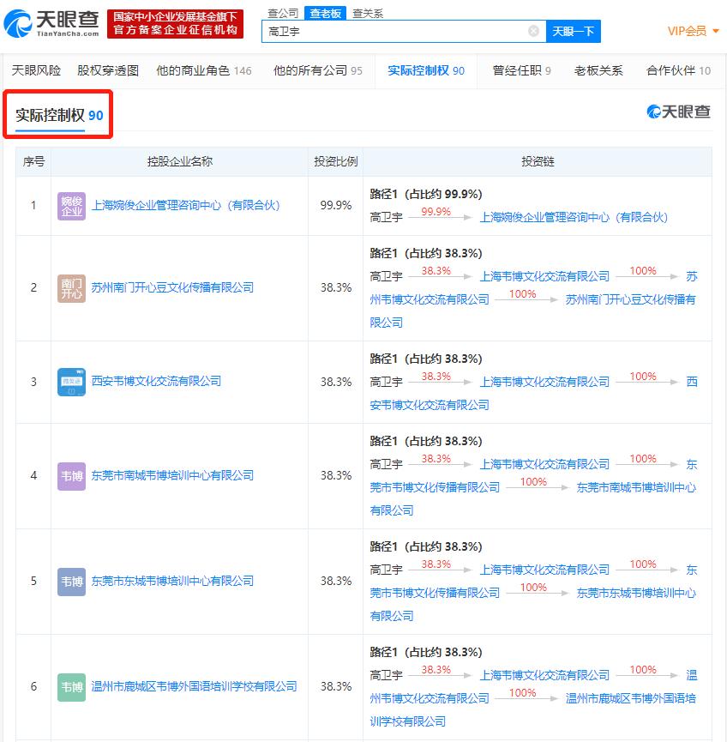The width and height of the screenshot is (727, 742).
Task: Click the 投资链 column header
Action: pyautogui.click(x=538, y=162)
